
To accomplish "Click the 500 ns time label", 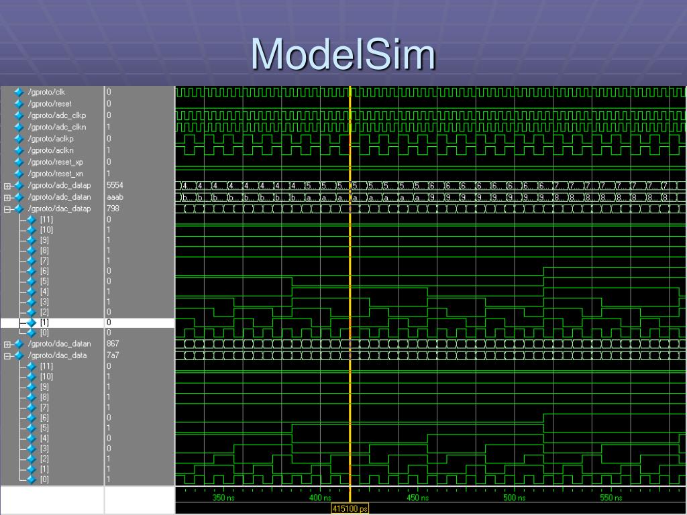I will click(515, 498).
